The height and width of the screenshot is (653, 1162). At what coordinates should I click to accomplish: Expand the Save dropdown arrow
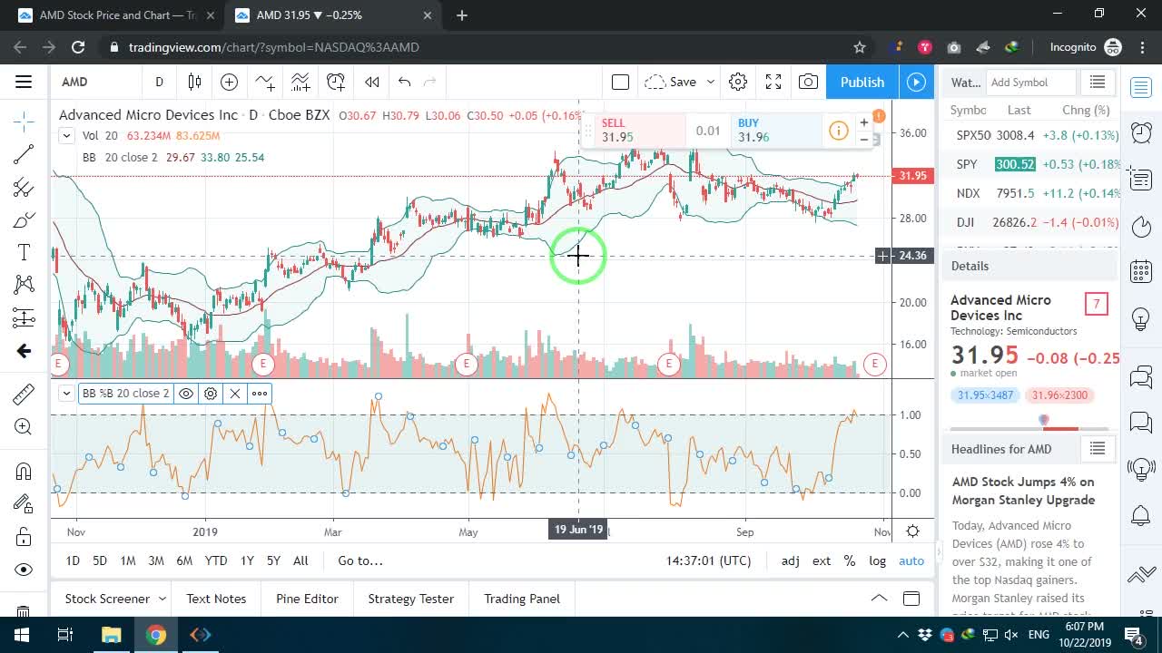710,82
